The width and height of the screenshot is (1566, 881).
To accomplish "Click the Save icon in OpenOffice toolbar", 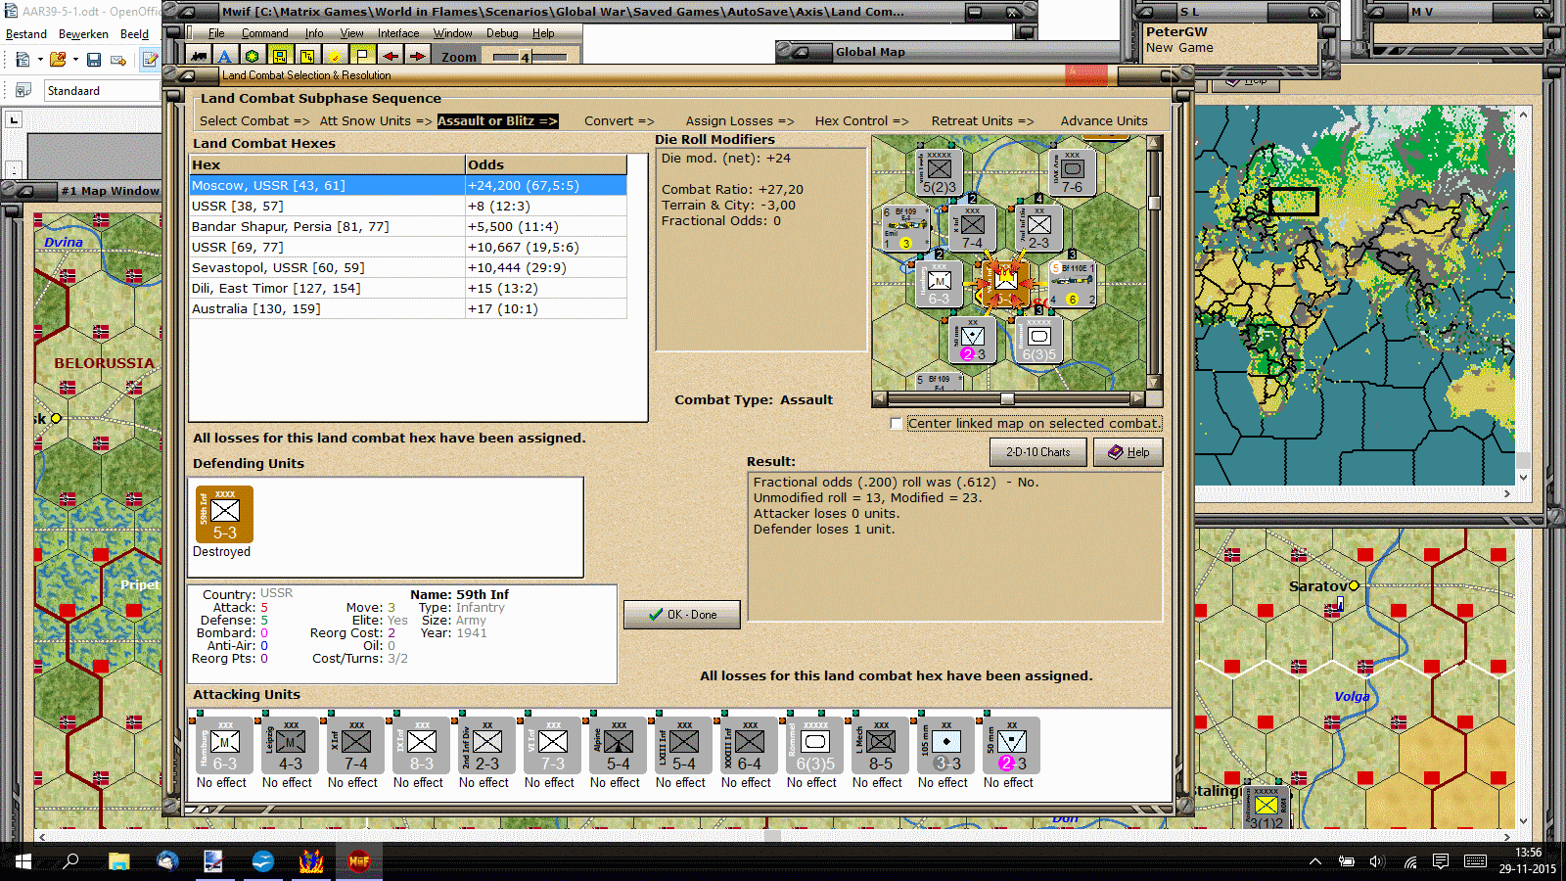I will pos(94,60).
